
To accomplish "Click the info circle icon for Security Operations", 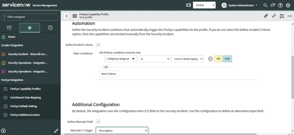I will [x=3, y=63].
